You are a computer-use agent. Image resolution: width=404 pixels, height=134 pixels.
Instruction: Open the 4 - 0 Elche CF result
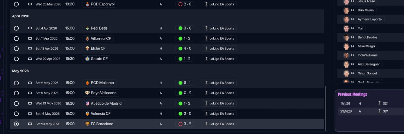(185, 48)
